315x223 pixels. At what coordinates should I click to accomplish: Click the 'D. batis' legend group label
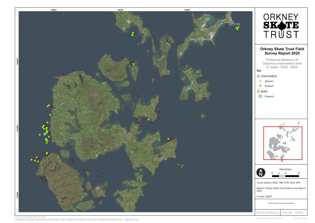262,91
